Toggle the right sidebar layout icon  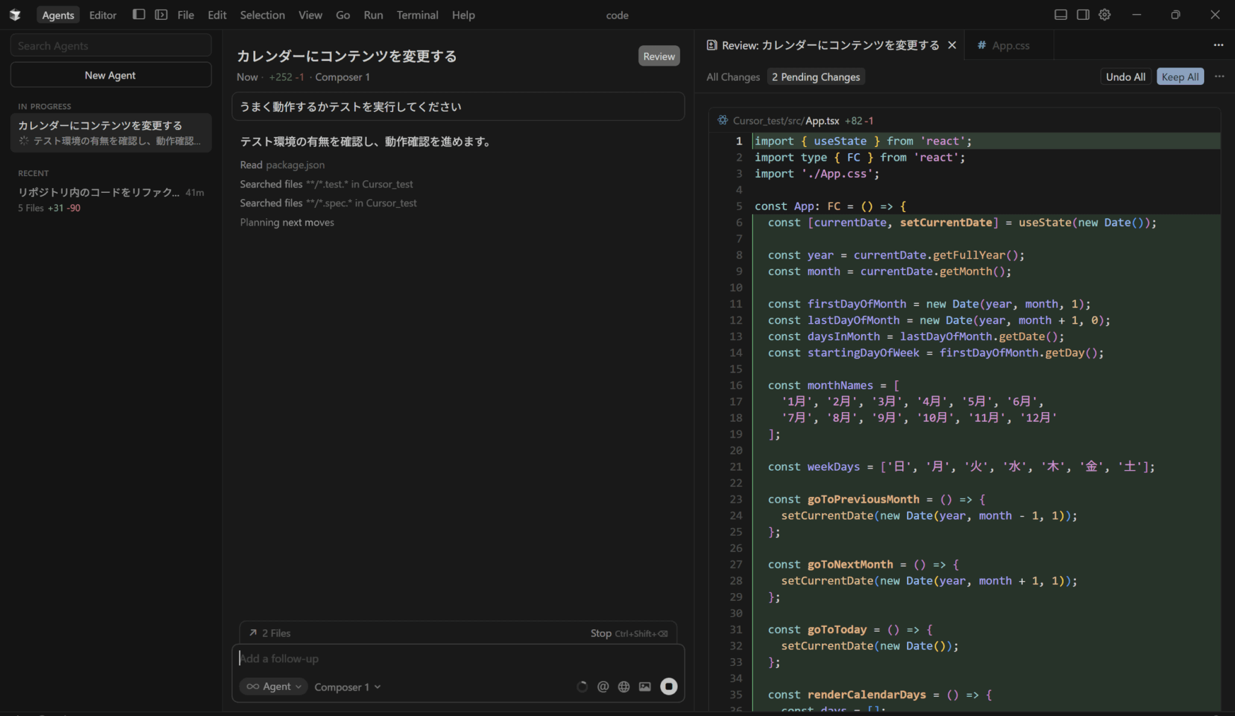point(1082,14)
